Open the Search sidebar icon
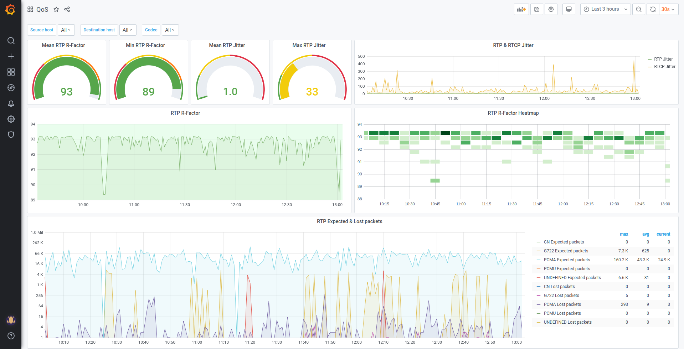Screen dimensions: 684x349 point(11,41)
